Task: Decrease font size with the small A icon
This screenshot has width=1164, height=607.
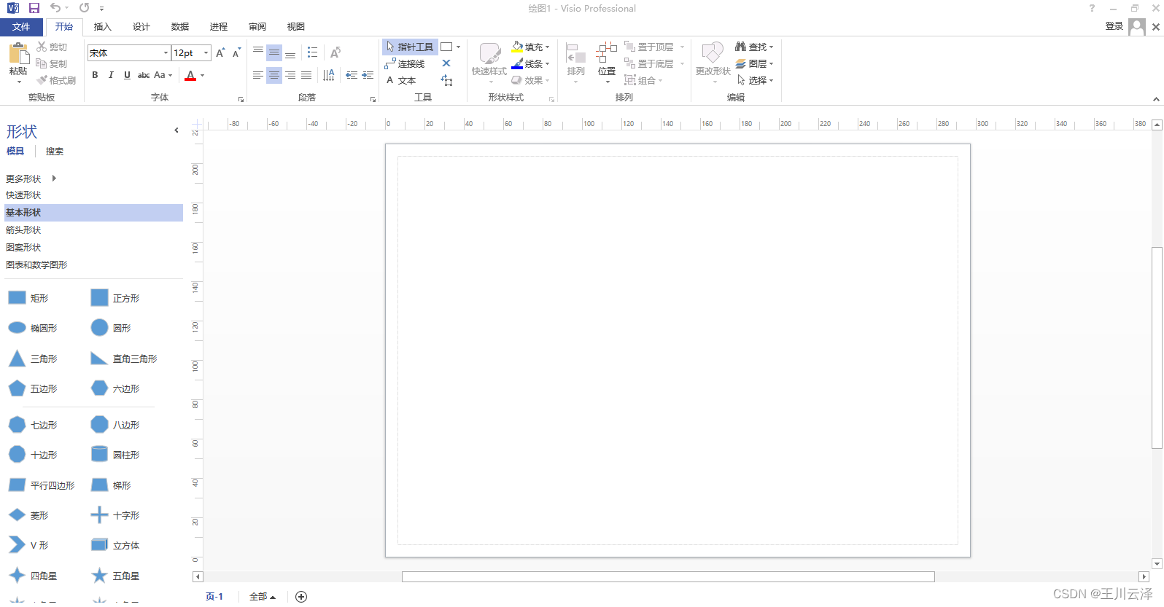Action: (x=236, y=52)
